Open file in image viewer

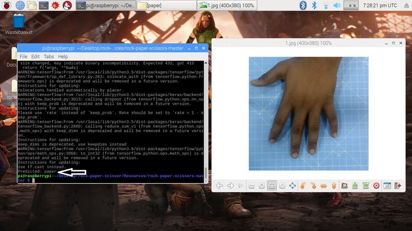345,185
